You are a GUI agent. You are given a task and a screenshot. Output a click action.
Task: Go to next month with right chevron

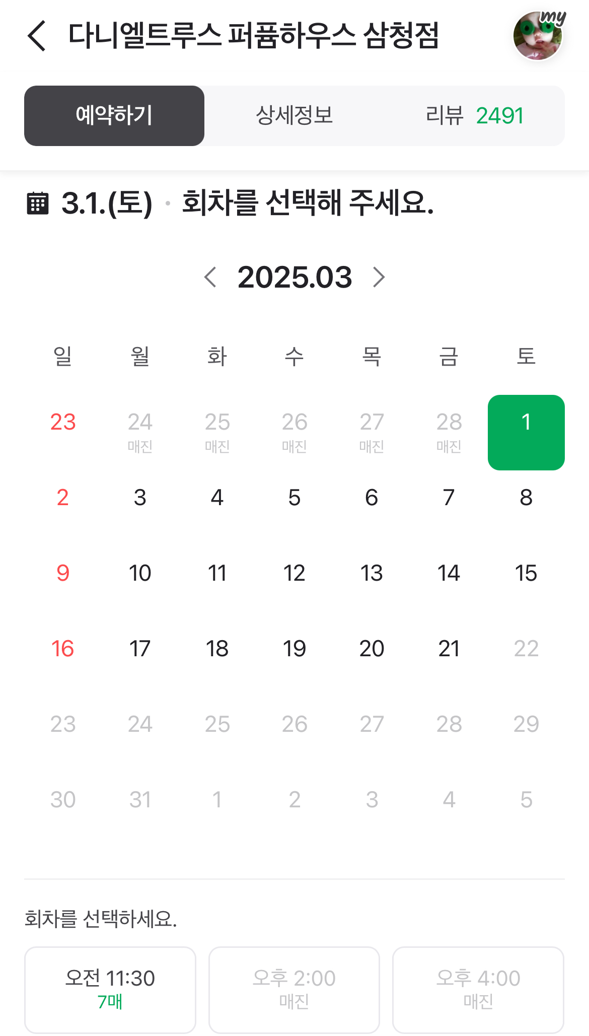click(x=379, y=278)
